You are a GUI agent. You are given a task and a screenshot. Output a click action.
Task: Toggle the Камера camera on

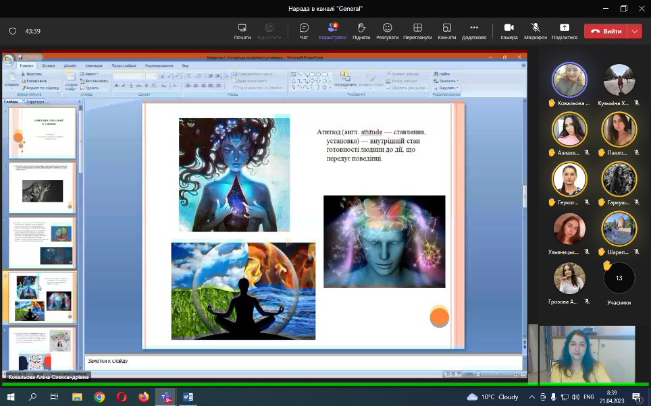509,31
